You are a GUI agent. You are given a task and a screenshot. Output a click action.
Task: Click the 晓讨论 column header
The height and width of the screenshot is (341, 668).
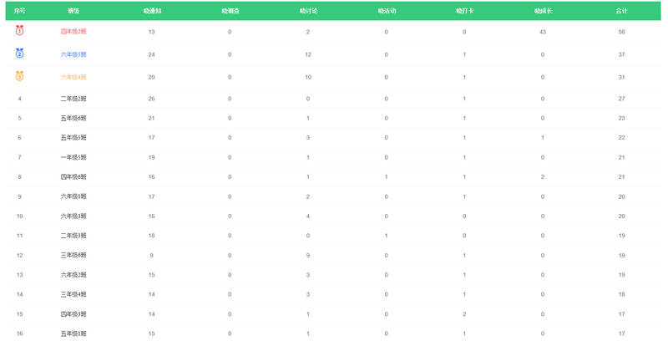(308, 11)
